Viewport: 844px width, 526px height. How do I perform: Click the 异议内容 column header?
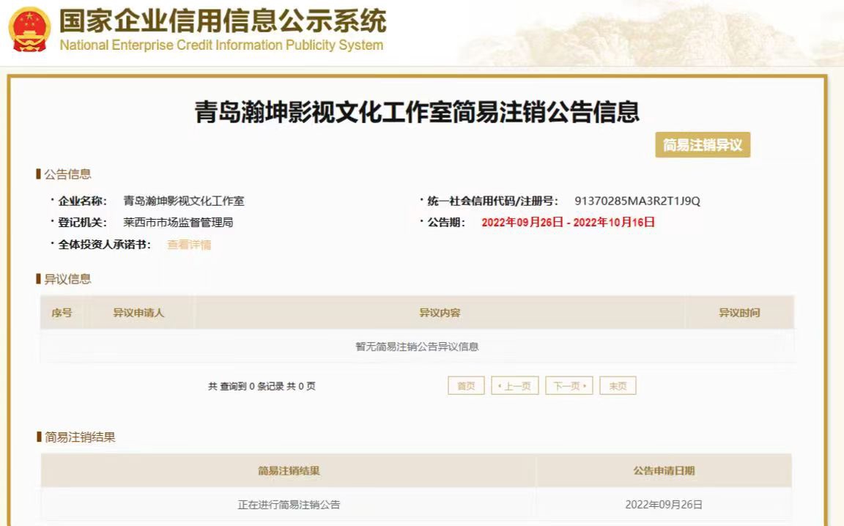[440, 313]
